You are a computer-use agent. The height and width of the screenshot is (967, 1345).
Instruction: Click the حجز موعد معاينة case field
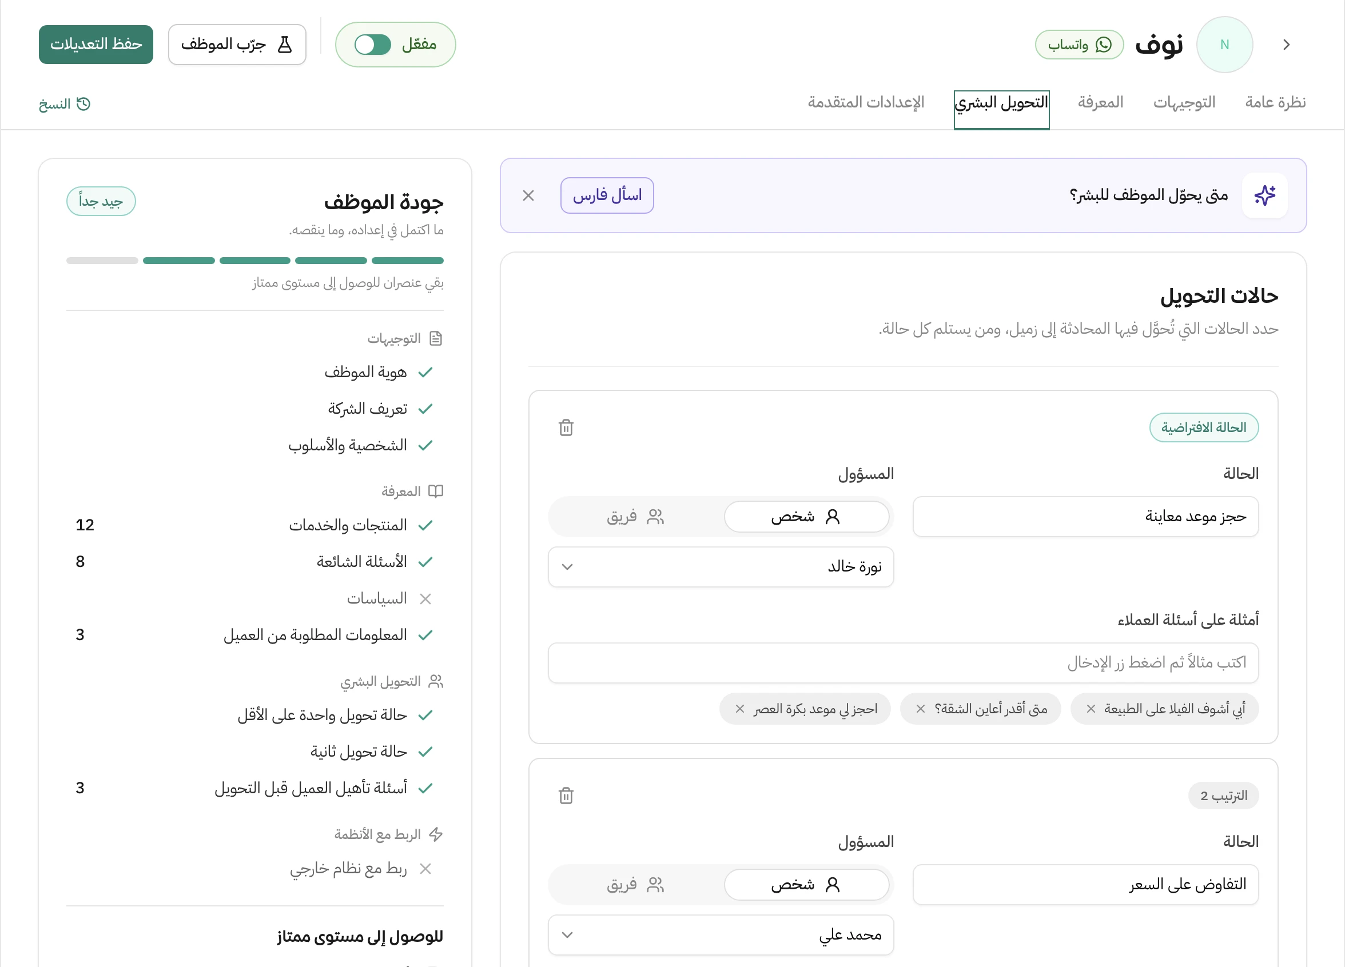pyautogui.click(x=1085, y=517)
